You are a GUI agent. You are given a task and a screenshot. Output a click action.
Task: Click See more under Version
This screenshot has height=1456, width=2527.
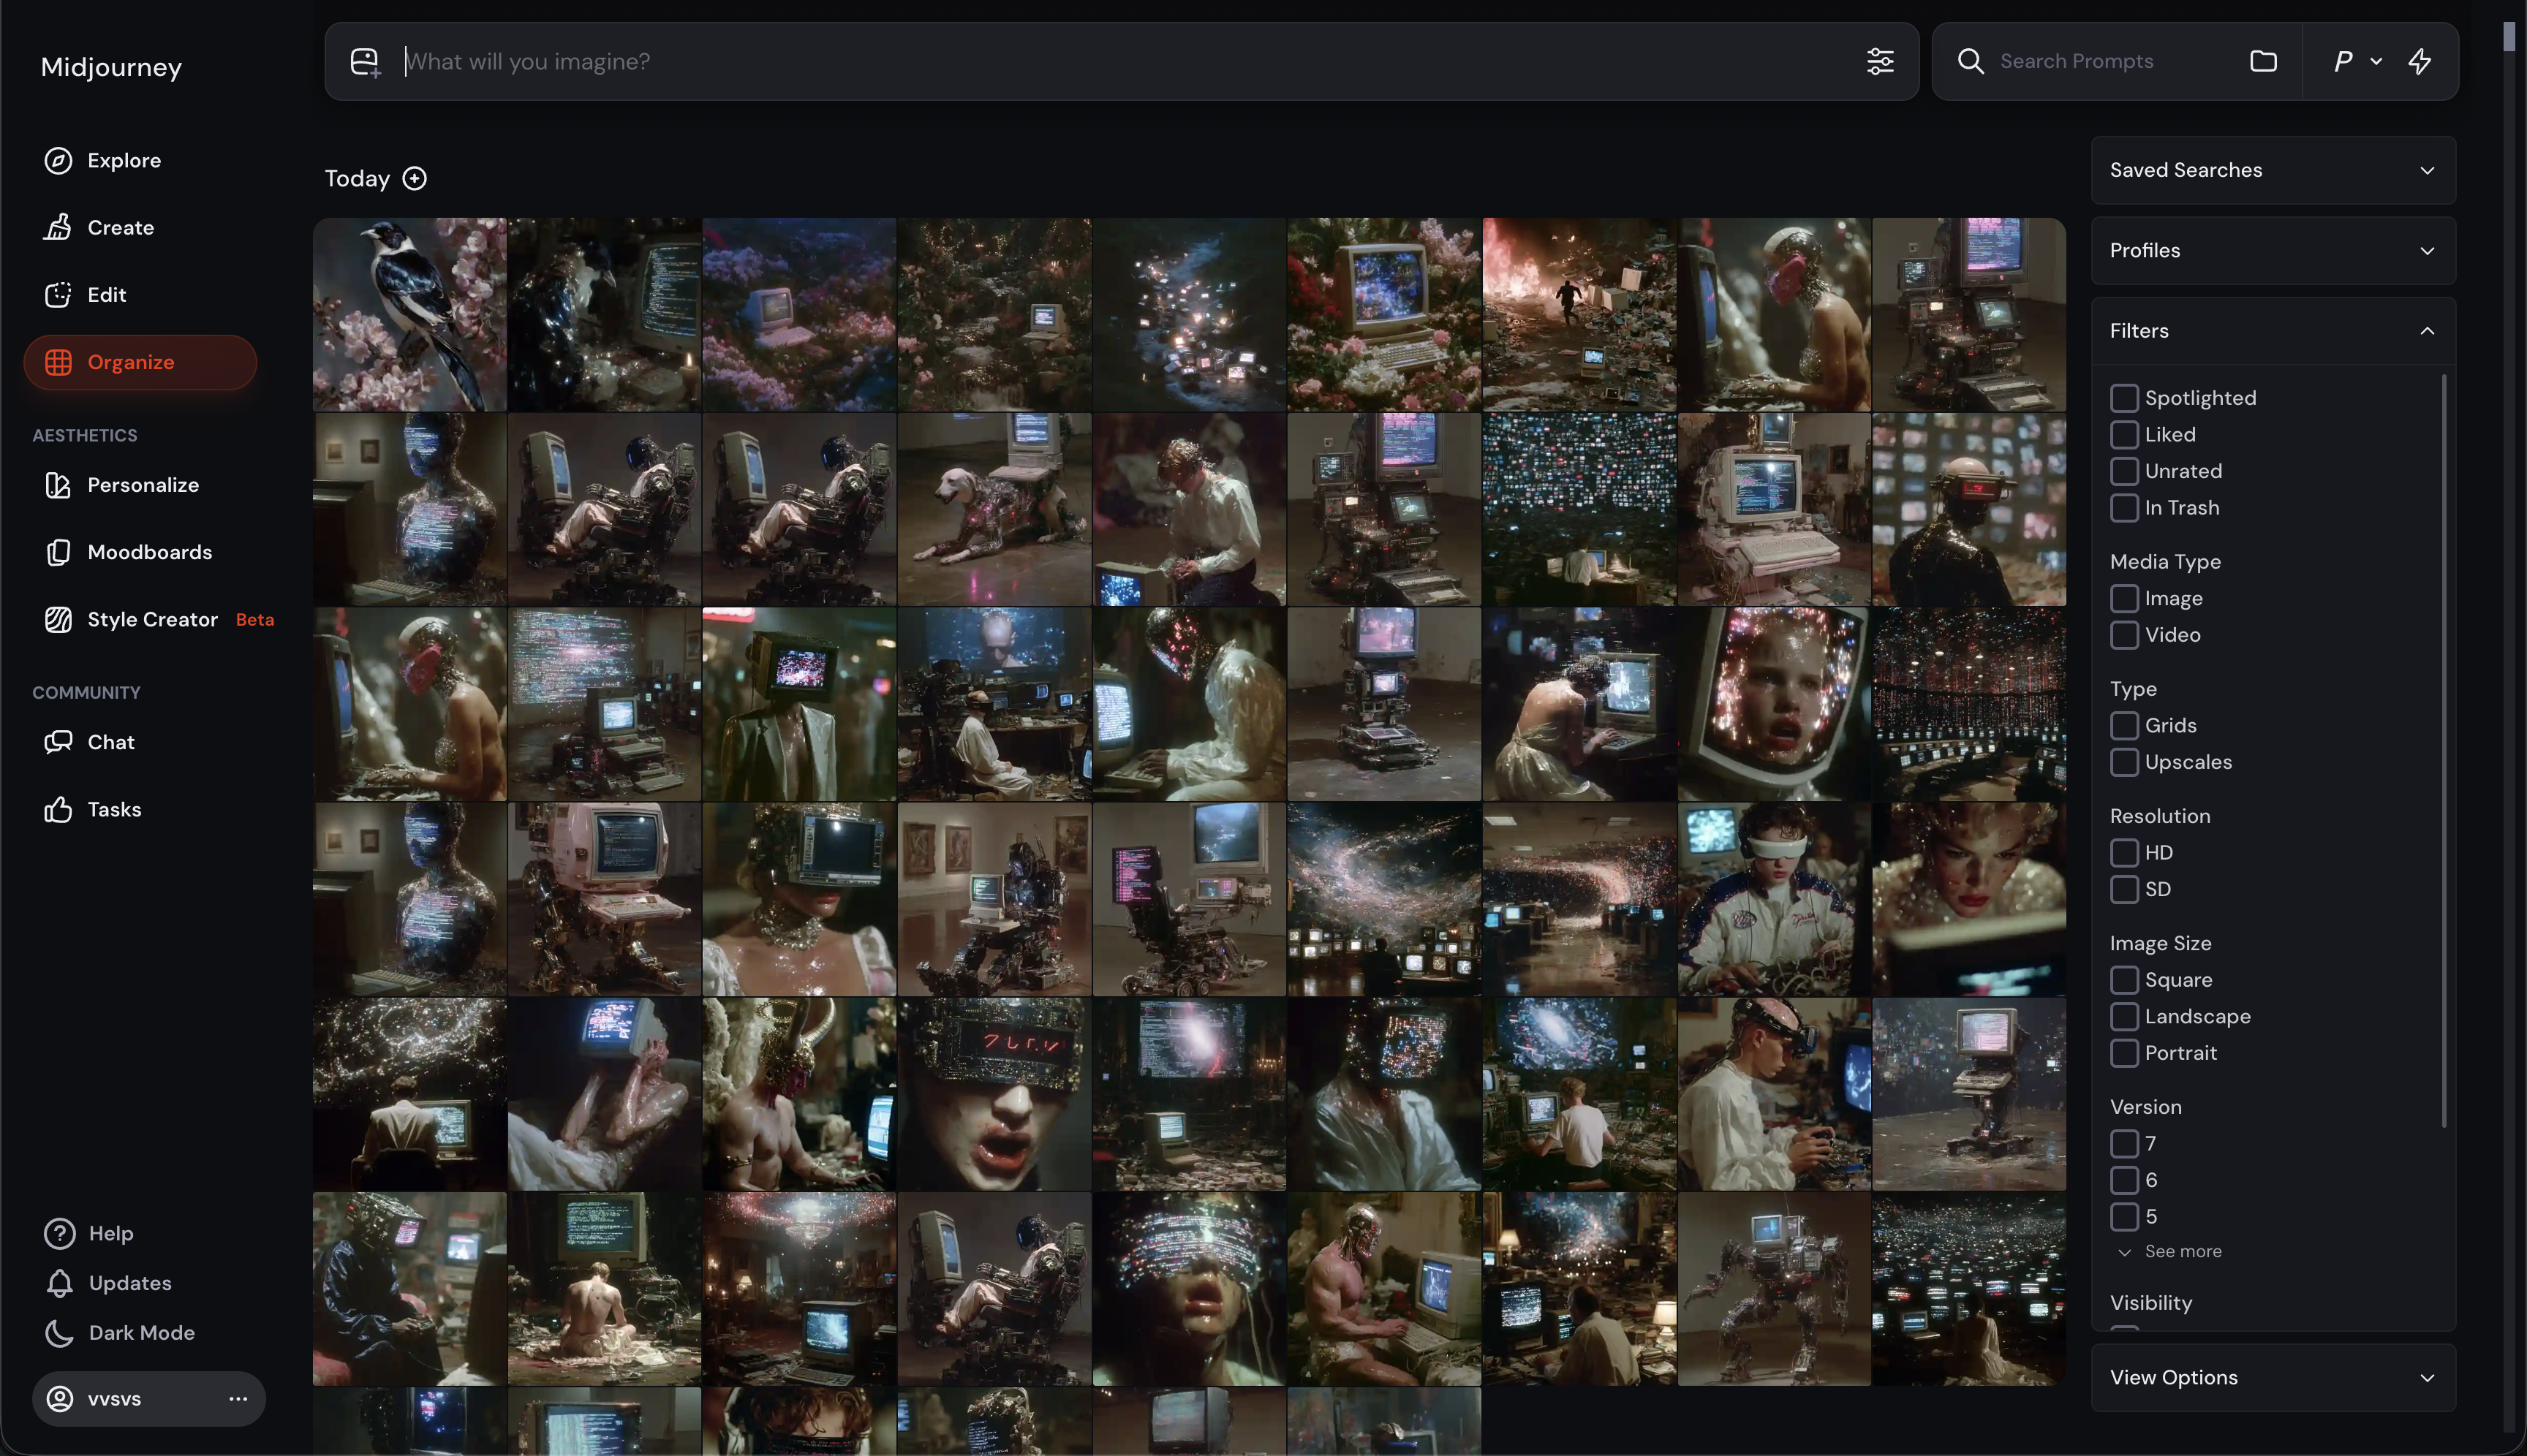tap(2182, 1252)
